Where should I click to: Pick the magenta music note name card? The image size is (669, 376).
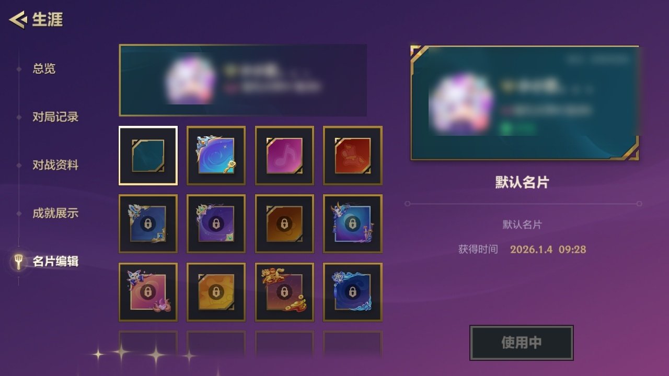click(284, 156)
